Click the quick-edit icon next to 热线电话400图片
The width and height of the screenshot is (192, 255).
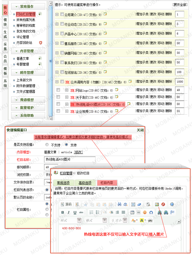click(129, 104)
